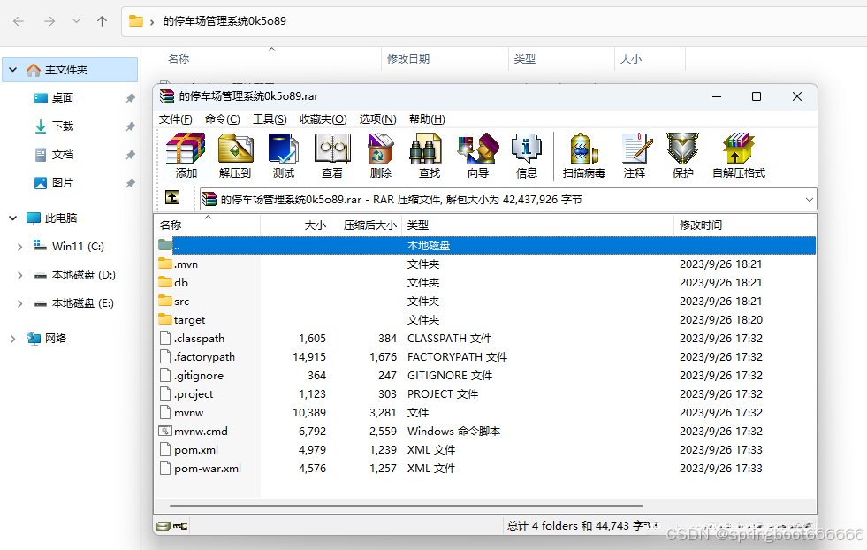Select 主文件夹 in the sidebar

tap(70, 70)
